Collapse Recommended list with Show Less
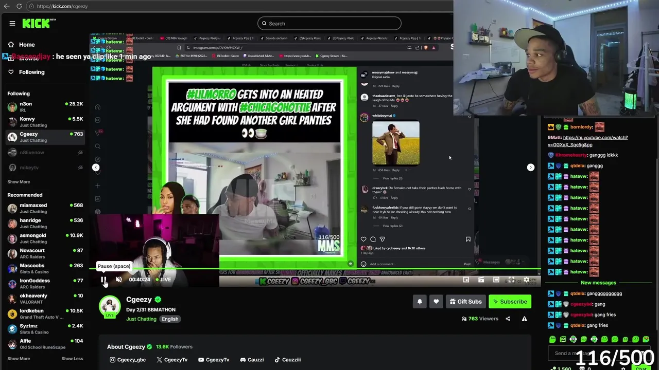 72,359
